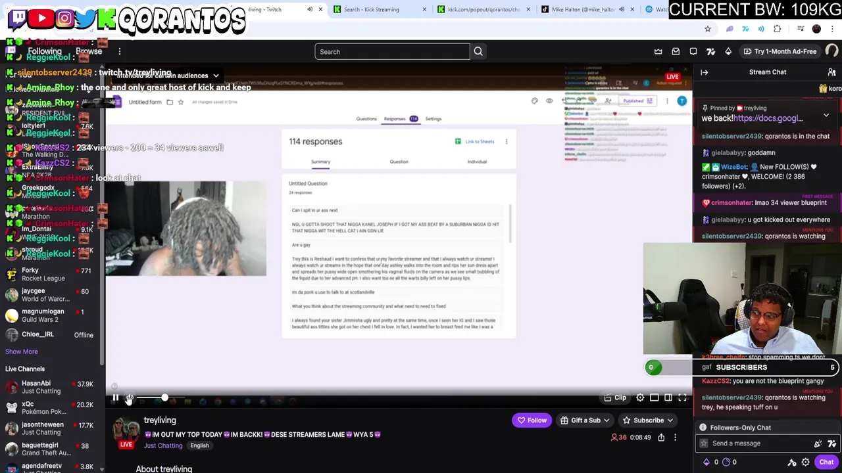Image resolution: width=842 pixels, height=473 pixels.
Task: Open the notifications inbox icon
Action: tap(676, 51)
